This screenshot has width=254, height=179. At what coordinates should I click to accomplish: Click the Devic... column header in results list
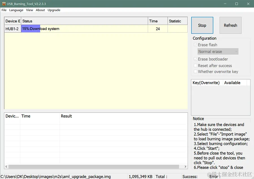(x=12, y=116)
